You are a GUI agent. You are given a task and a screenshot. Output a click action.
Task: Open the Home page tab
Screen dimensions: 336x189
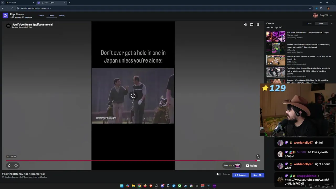tap(41, 15)
